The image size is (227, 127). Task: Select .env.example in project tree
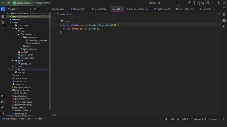tap(21, 78)
